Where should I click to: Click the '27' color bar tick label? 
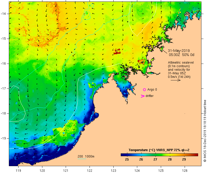(155, 159)
